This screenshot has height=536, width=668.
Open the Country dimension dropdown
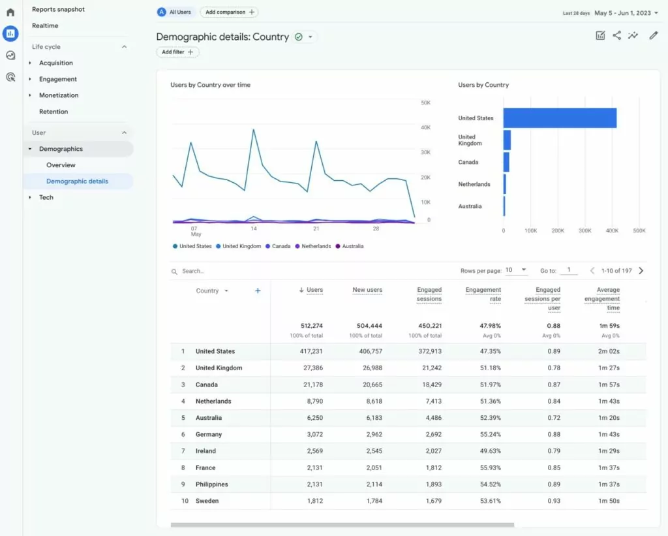[x=226, y=291]
